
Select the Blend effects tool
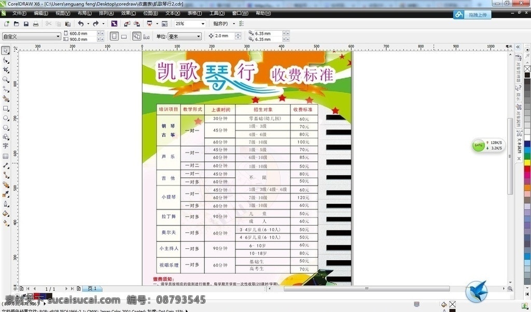click(5, 185)
